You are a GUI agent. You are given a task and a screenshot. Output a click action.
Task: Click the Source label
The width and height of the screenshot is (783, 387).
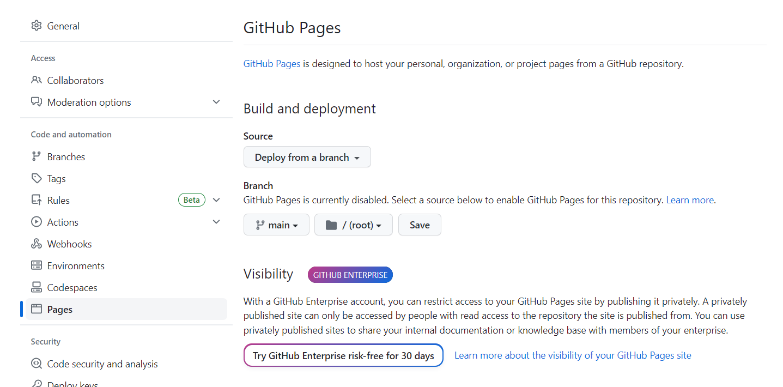coord(258,136)
